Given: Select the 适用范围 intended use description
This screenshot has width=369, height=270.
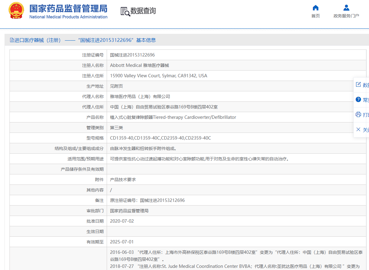Looking at the screenshot, I should pos(199,159).
